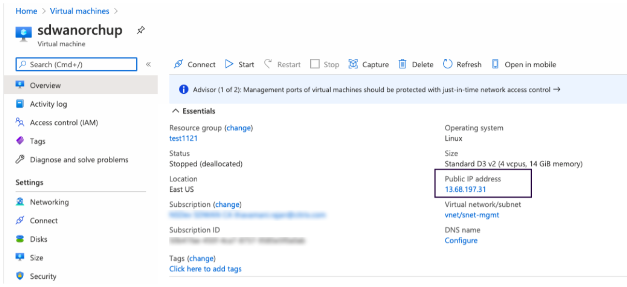Click the Refresh circular arrow icon
The width and height of the screenshot is (627, 287).
pyautogui.click(x=448, y=64)
